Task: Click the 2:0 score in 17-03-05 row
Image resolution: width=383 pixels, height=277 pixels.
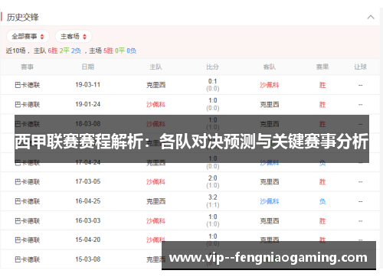Action: coord(213,178)
